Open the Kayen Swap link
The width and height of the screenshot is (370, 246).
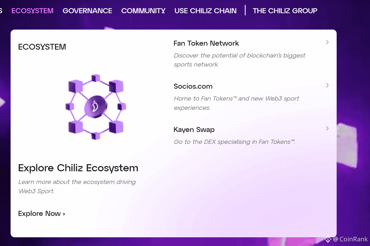[x=194, y=130]
